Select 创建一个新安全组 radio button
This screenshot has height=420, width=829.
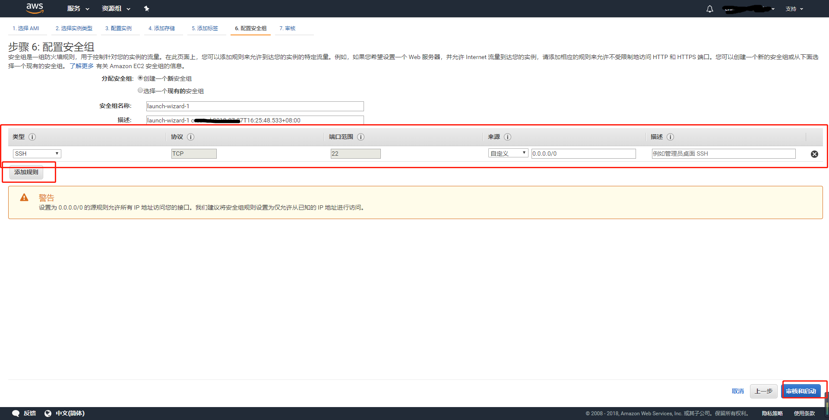coord(140,78)
